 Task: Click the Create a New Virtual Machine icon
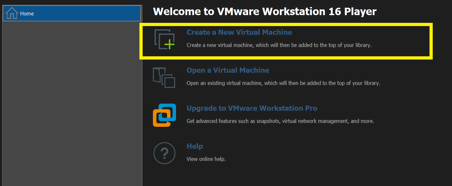[x=164, y=39]
